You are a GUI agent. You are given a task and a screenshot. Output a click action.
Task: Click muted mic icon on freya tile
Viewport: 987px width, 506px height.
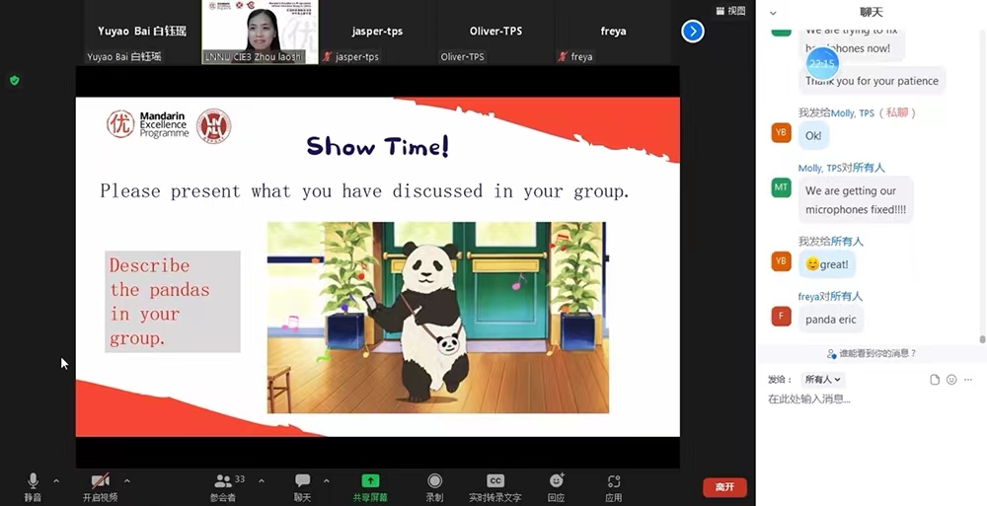point(563,56)
